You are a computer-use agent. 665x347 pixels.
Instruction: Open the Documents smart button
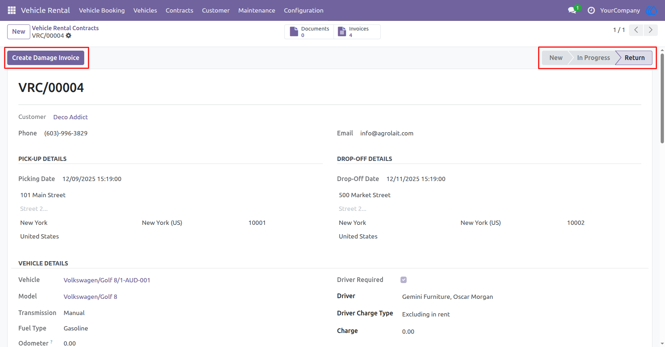[x=309, y=32]
